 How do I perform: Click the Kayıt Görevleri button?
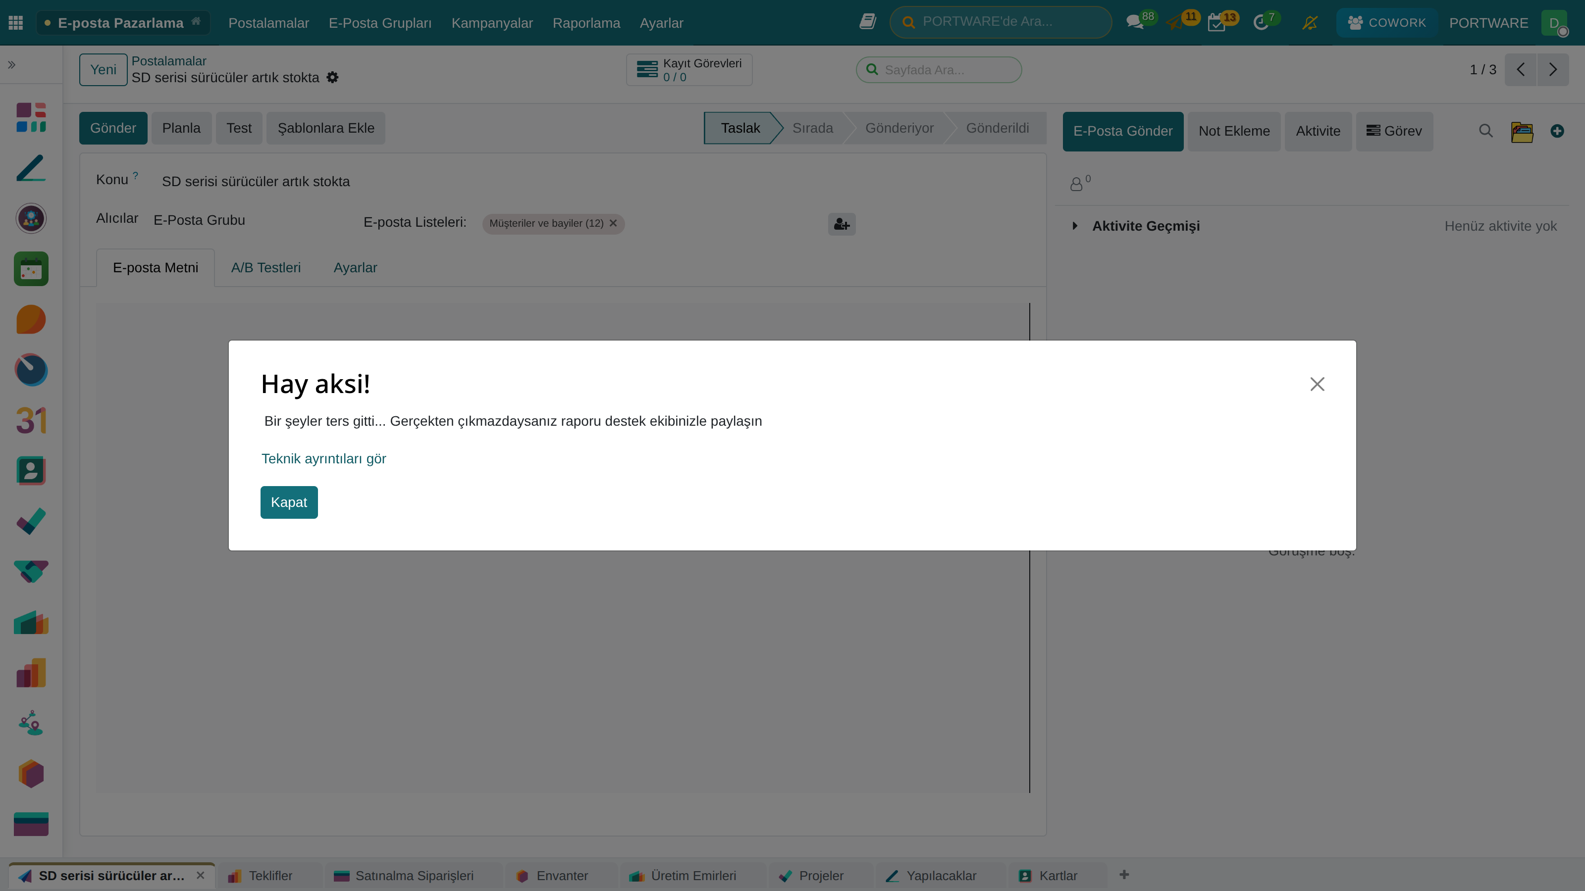click(689, 69)
